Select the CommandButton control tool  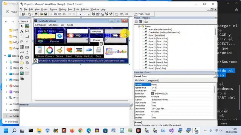click(x=27, y=36)
